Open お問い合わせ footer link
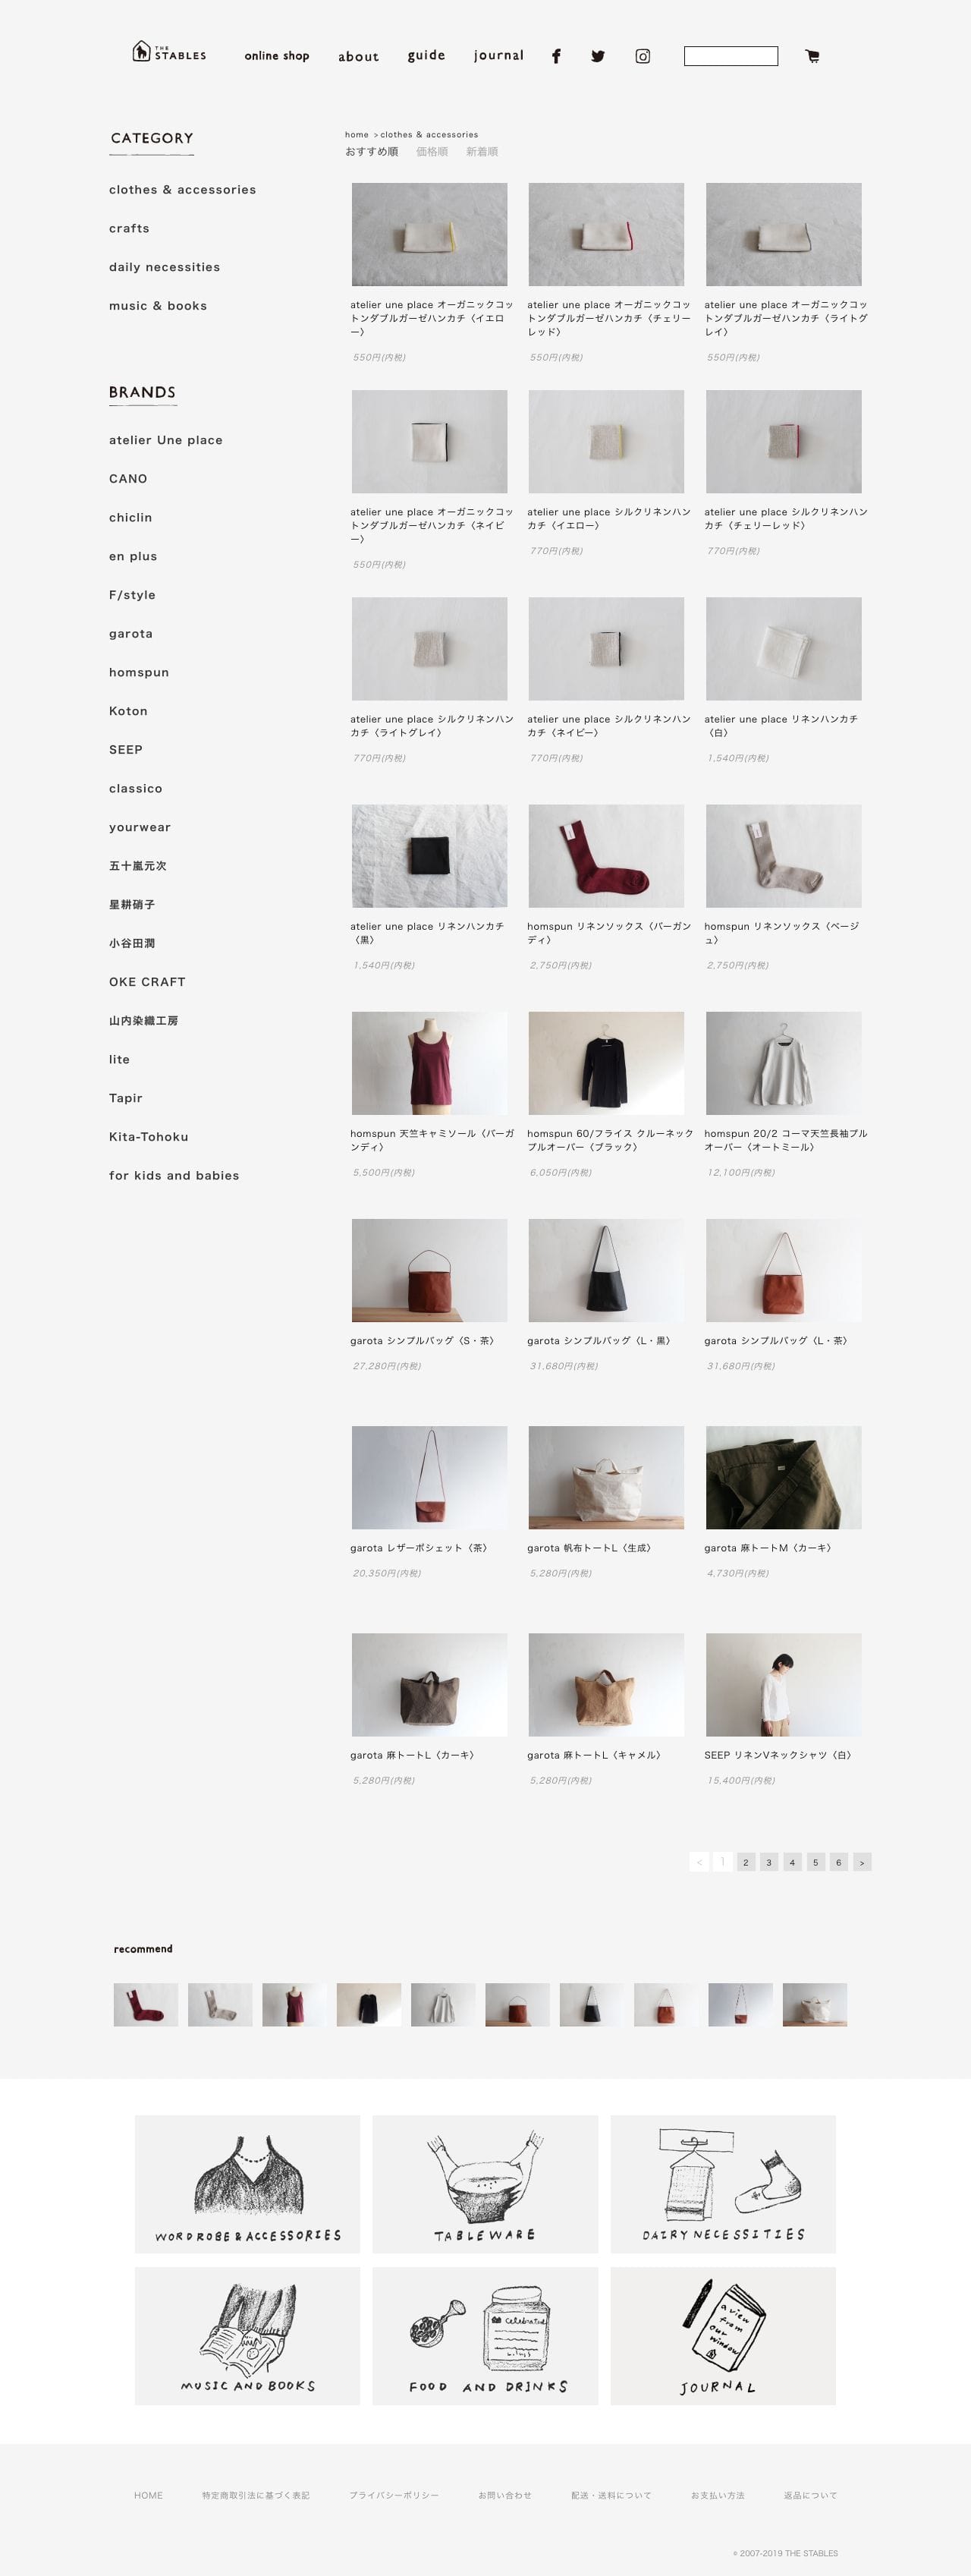Viewport: 971px width, 2576px height. pyautogui.click(x=504, y=2494)
